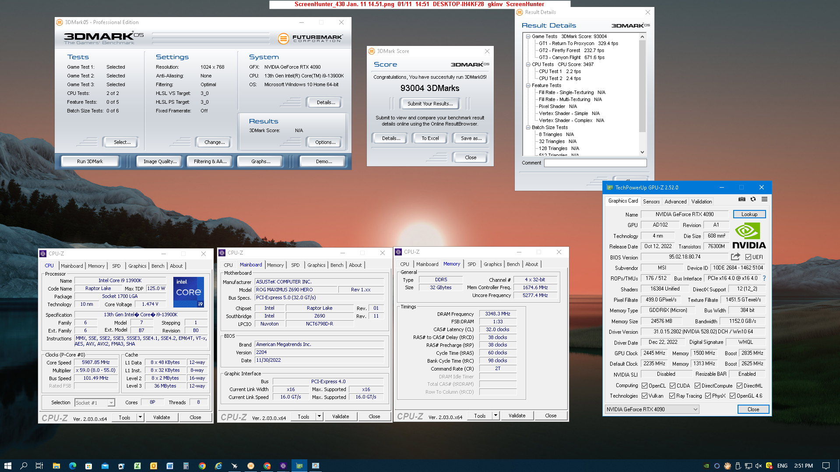Switch to Sensors tab in GPU-Z

pos(651,202)
